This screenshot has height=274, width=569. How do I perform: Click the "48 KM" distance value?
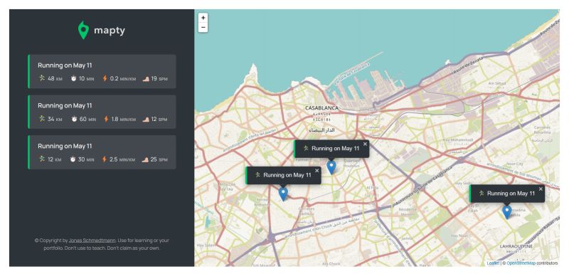55,79
